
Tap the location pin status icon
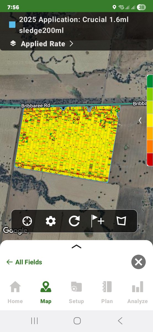tap(115, 7)
